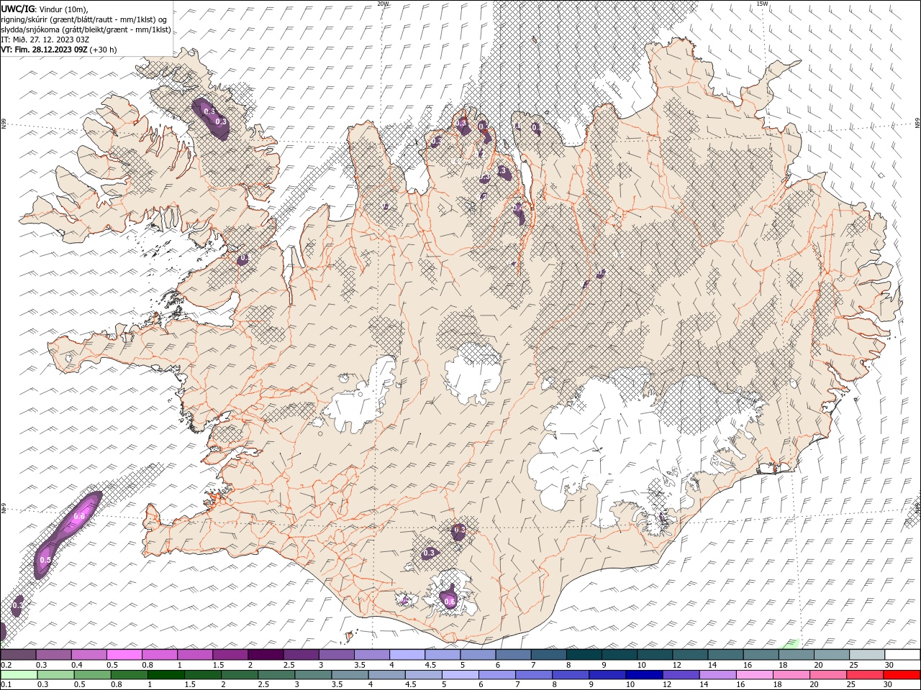Click the pale gray swatch labeled 25 in upper legend

coord(866,655)
